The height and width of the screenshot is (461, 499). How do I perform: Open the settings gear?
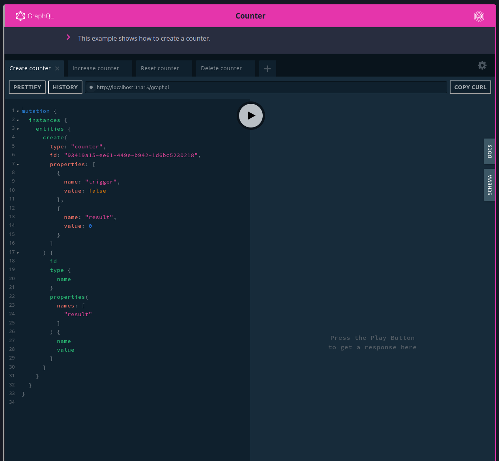pyautogui.click(x=482, y=65)
